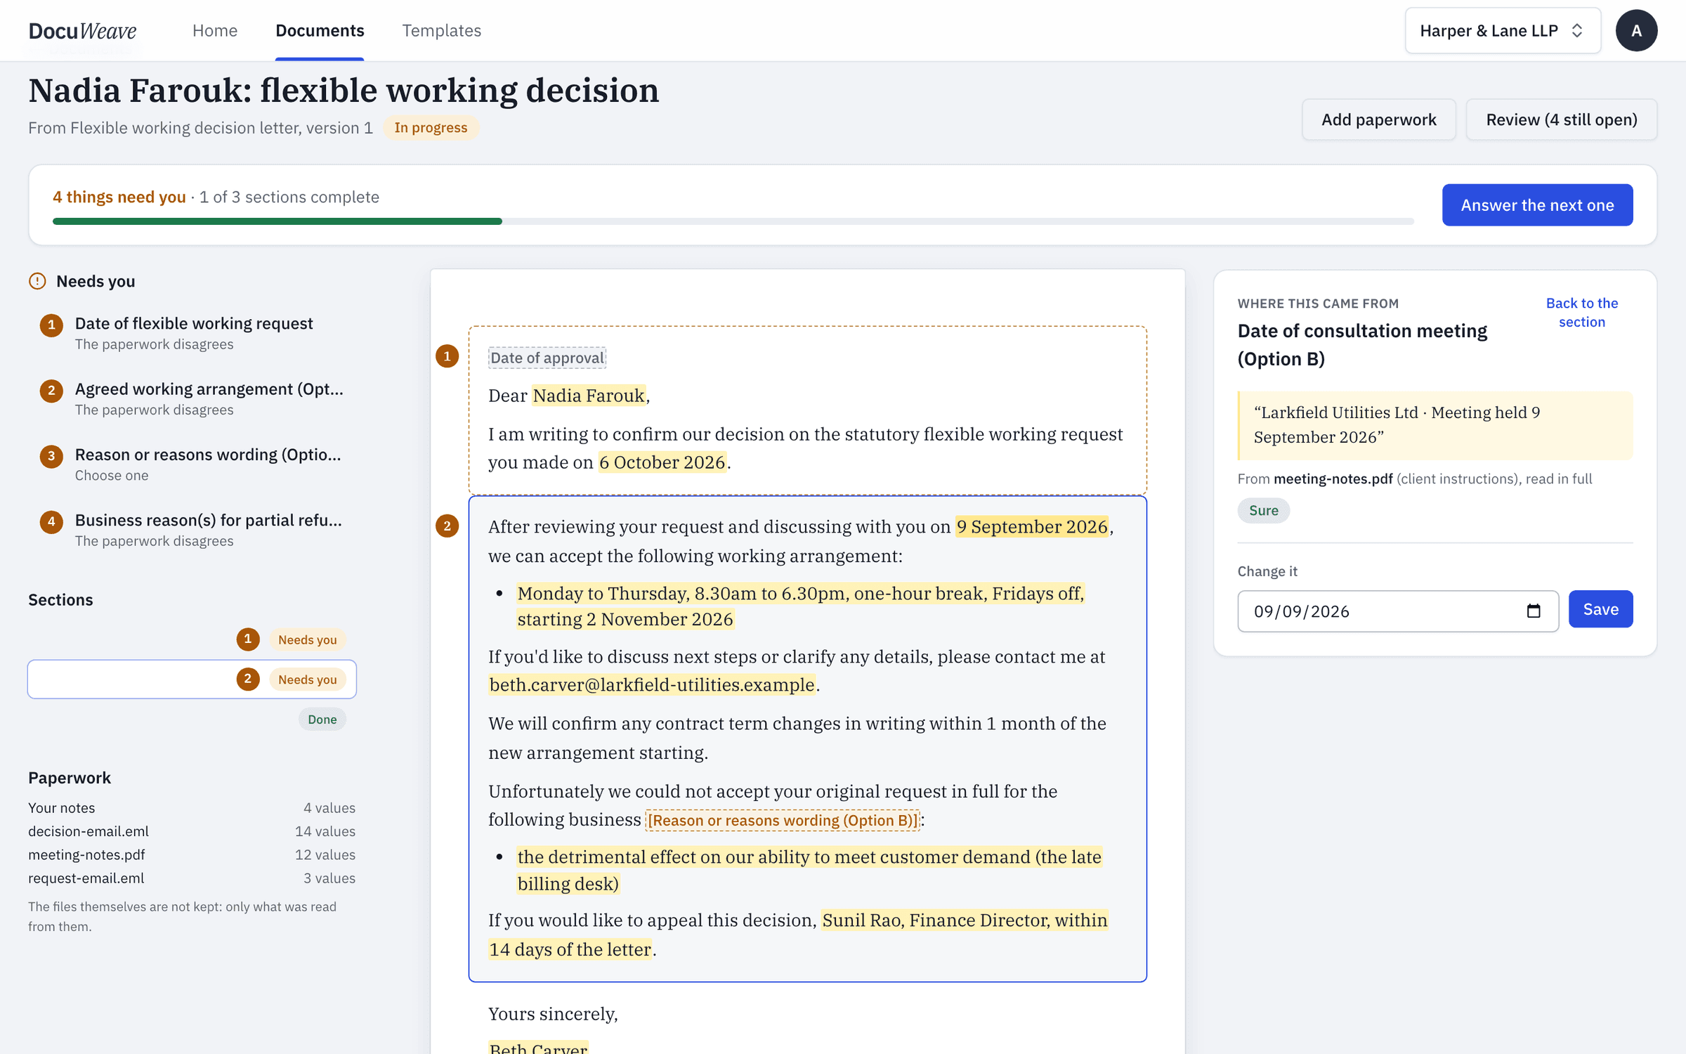Click the highlighted date 6 October 2026
1686x1054 pixels.
pyautogui.click(x=662, y=462)
